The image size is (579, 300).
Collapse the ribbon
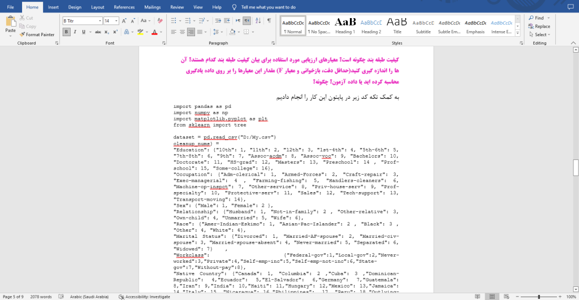tap(573, 43)
